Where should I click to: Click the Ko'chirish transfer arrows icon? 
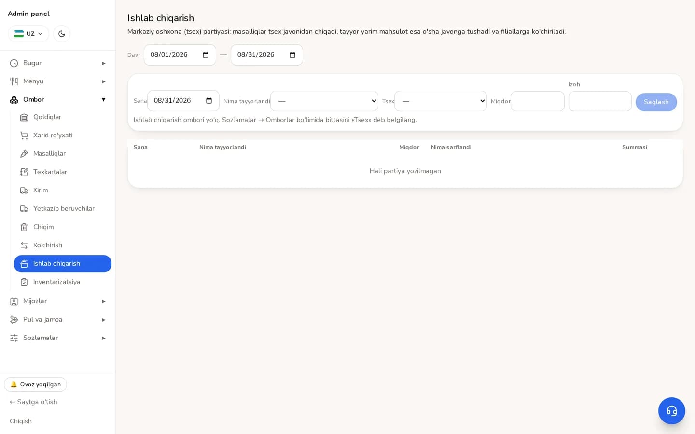click(x=24, y=245)
